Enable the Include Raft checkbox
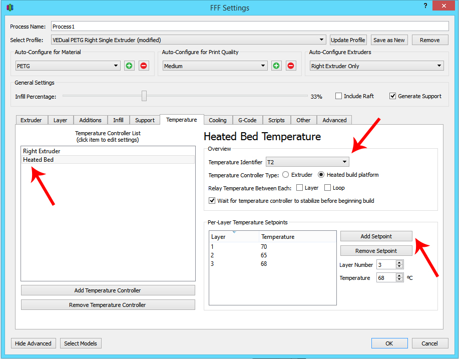Viewport: 459px width, 359px height. [x=339, y=96]
